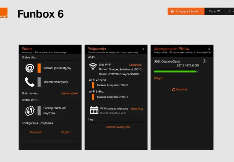
Task: Click the 927.2 / 976.8 GB value
Action: [188, 65]
